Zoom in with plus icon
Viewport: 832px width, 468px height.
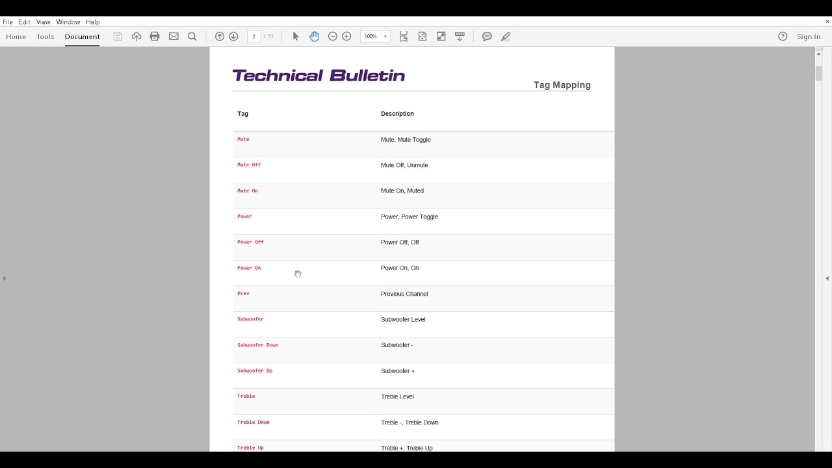click(347, 36)
